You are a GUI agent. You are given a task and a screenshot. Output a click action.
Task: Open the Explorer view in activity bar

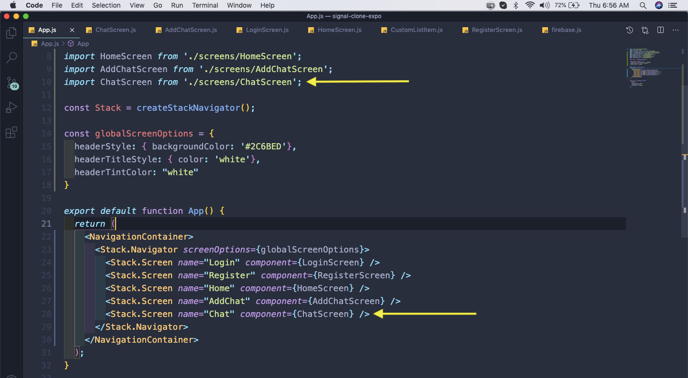(x=11, y=33)
